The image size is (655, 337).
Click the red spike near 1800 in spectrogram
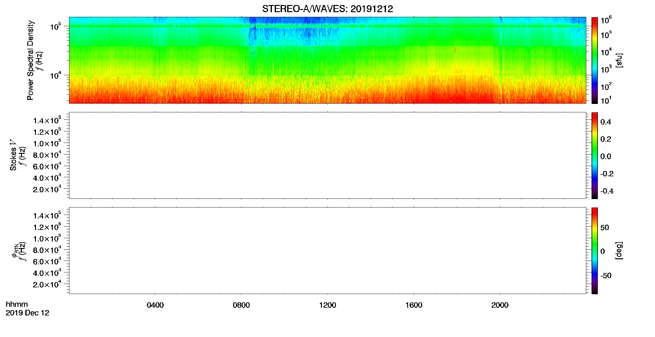click(x=455, y=50)
